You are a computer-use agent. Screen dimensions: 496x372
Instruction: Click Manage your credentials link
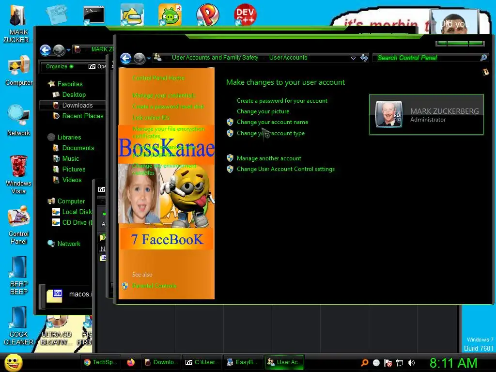pyautogui.click(x=164, y=95)
